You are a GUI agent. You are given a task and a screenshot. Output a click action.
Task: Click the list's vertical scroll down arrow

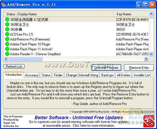(x=151, y=54)
